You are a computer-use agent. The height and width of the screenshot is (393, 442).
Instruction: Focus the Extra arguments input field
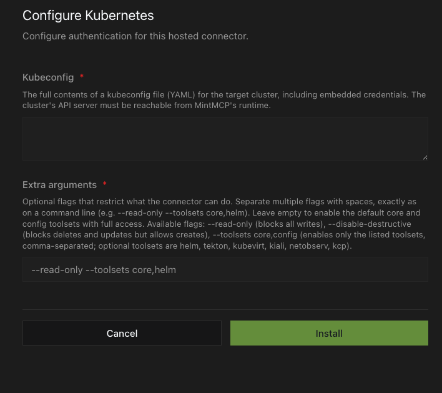tap(225, 269)
